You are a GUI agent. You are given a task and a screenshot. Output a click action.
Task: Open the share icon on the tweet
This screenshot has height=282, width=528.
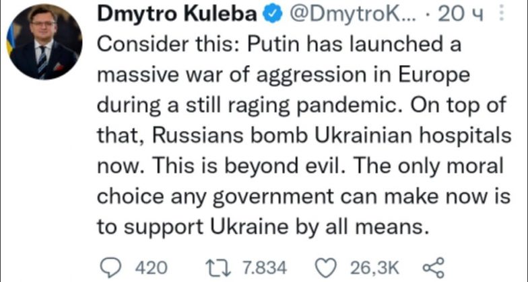[x=432, y=267]
